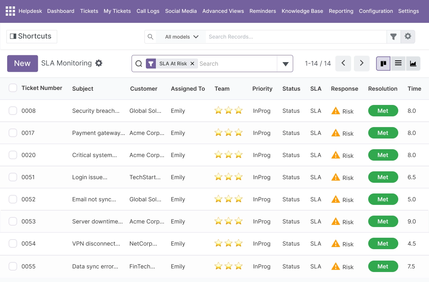
Task: Open the Shortcuts panel
Action: [x=32, y=36]
